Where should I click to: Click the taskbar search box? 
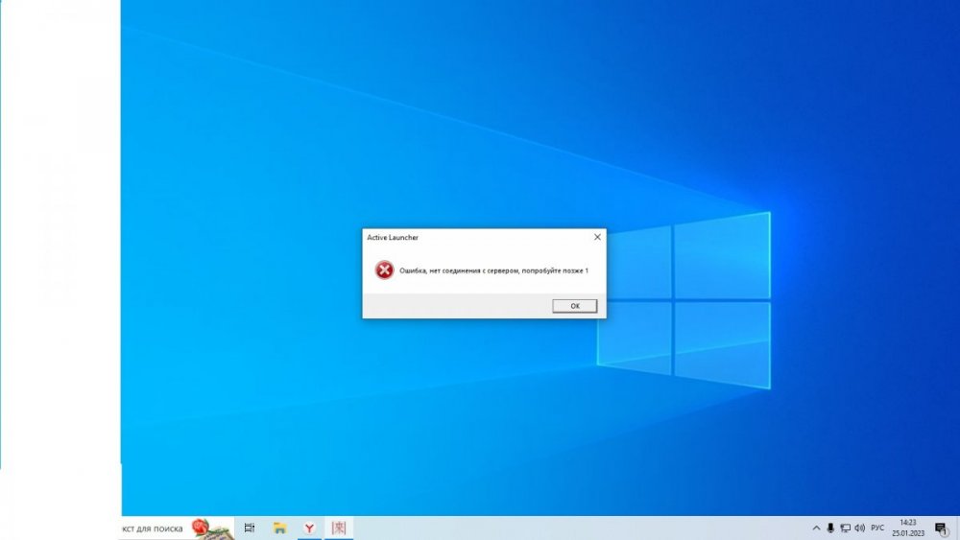click(x=177, y=528)
